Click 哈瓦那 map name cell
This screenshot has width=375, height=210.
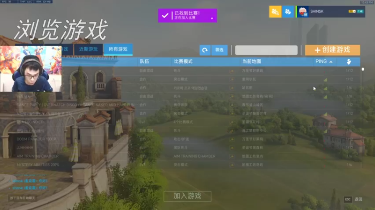coord(247,88)
